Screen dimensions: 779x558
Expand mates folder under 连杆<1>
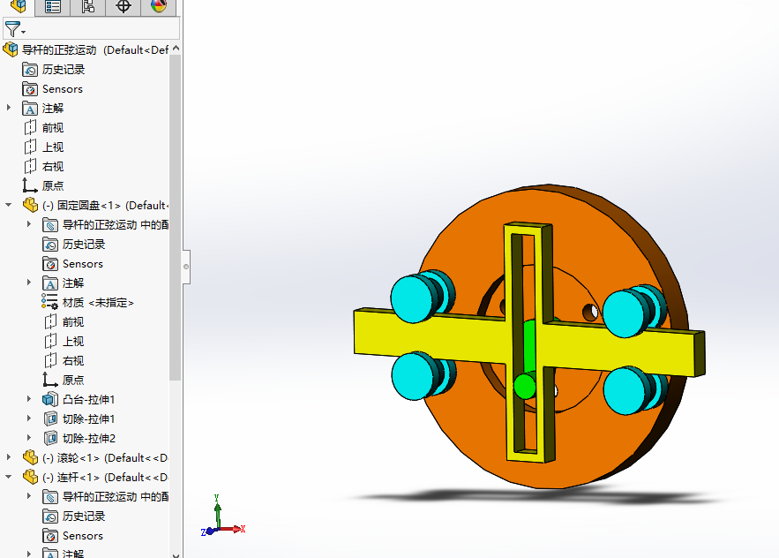tap(29, 496)
